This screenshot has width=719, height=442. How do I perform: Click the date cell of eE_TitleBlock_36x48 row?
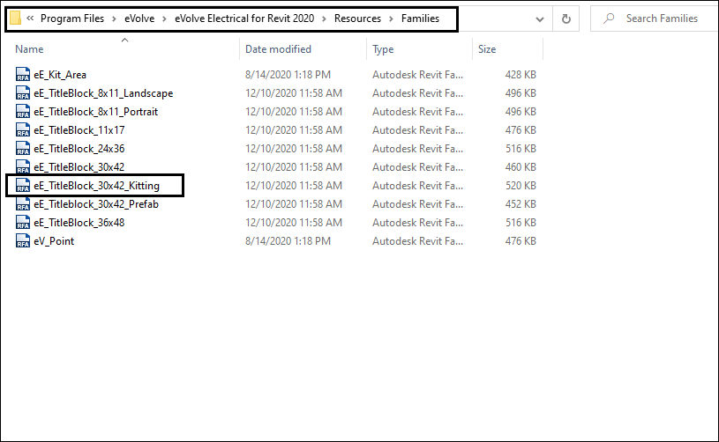coord(294,223)
